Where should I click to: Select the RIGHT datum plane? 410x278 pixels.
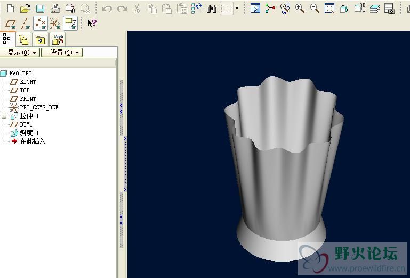tap(23, 82)
